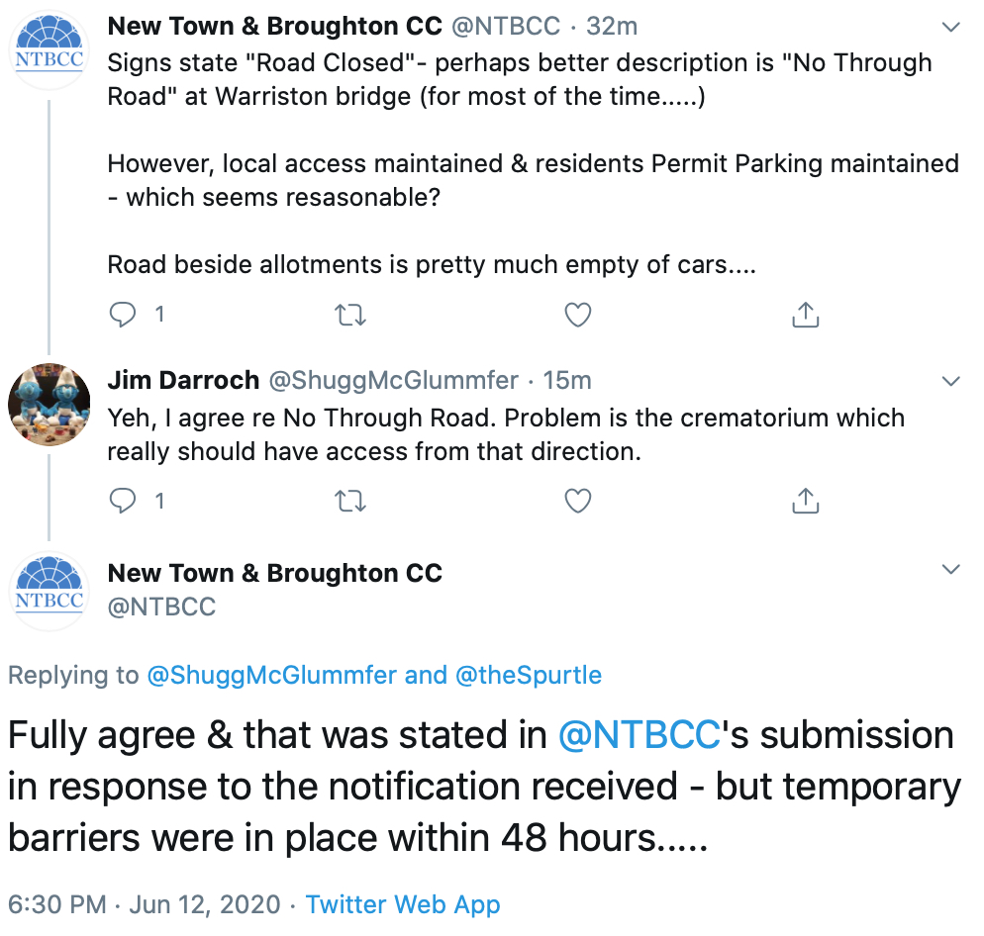Reply to NTBCC's Road Closed tweet
The height and width of the screenshot is (936, 984).
point(123,315)
